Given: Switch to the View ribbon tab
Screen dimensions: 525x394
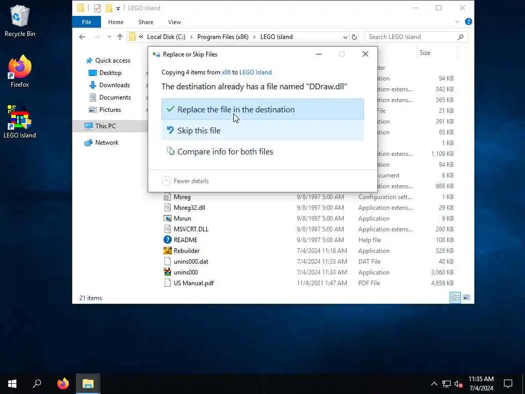Looking at the screenshot, I should [174, 22].
